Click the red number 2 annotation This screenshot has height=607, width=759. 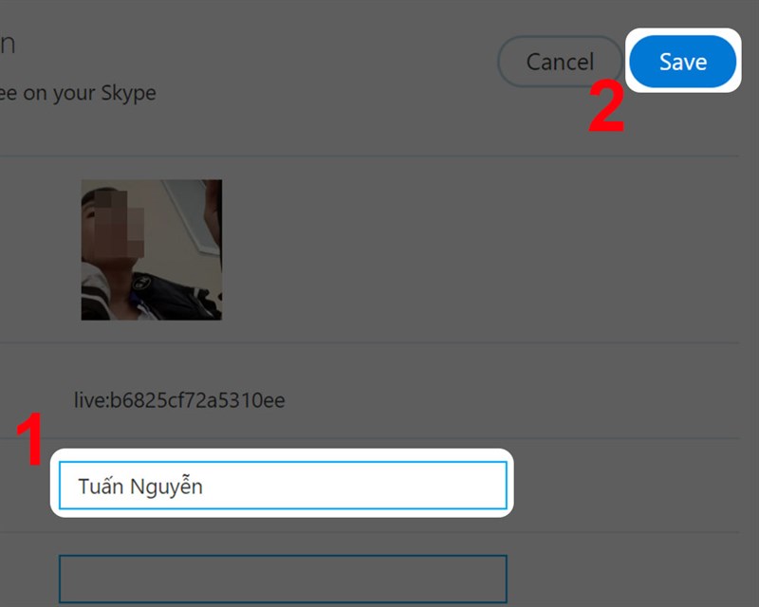606,106
